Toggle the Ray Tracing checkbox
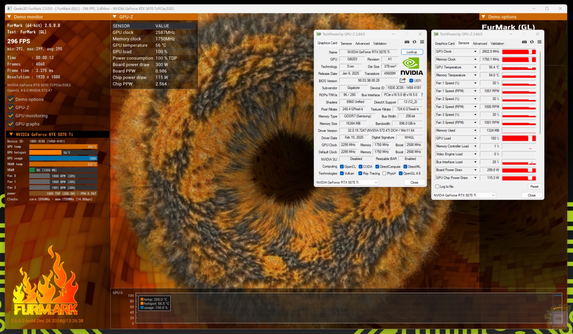 tap(361, 173)
